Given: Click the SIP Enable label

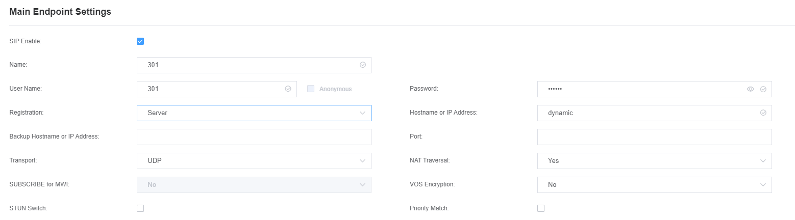Looking at the screenshot, I should (26, 41).
